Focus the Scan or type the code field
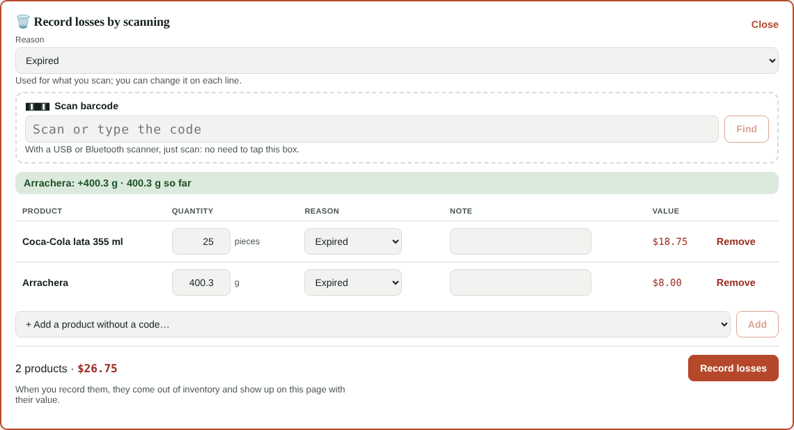794x430 pixels. (x=372, y=129)
